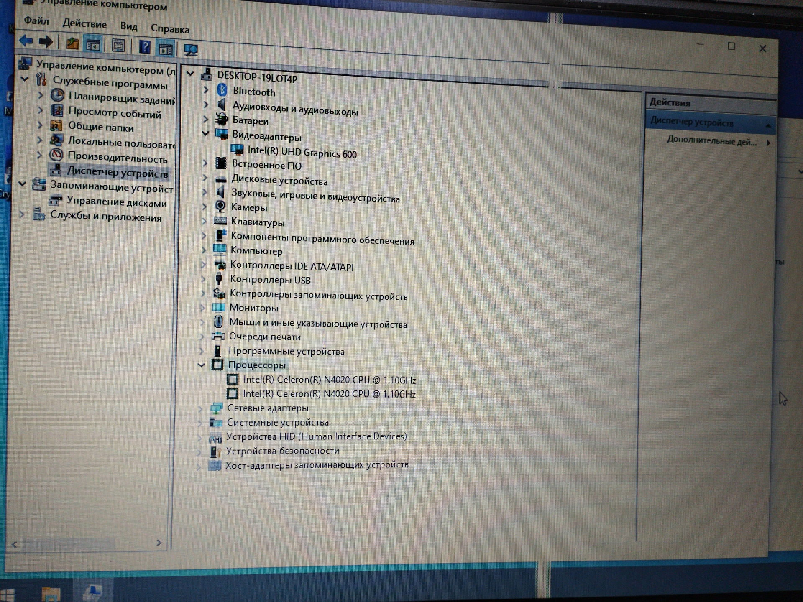
Task: Click the Back arrow toolbar icon
Action: 26,41
